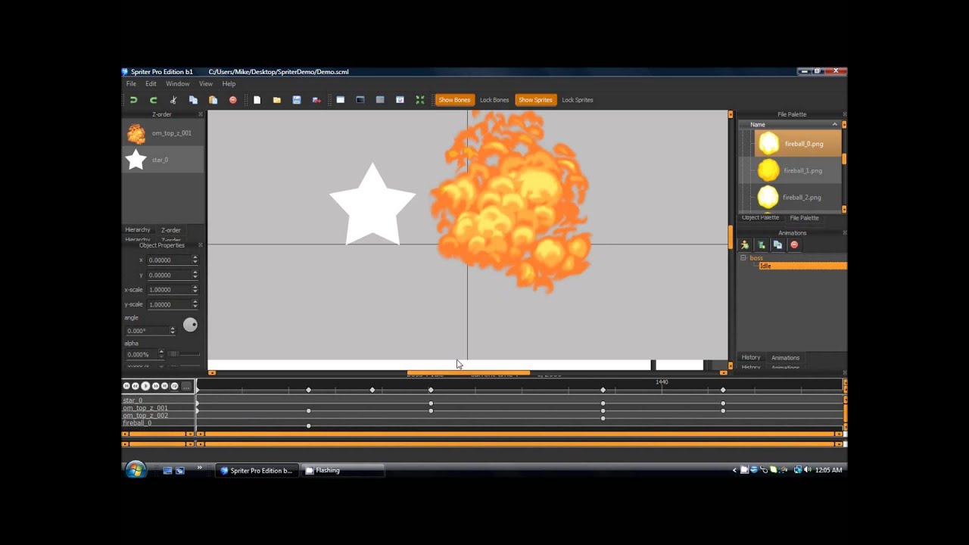
Task: Click the Windows Start orb
Action: [x=135, y=470]
